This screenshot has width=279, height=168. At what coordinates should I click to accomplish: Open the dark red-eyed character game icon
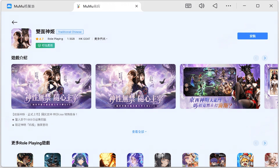[25, 160]
